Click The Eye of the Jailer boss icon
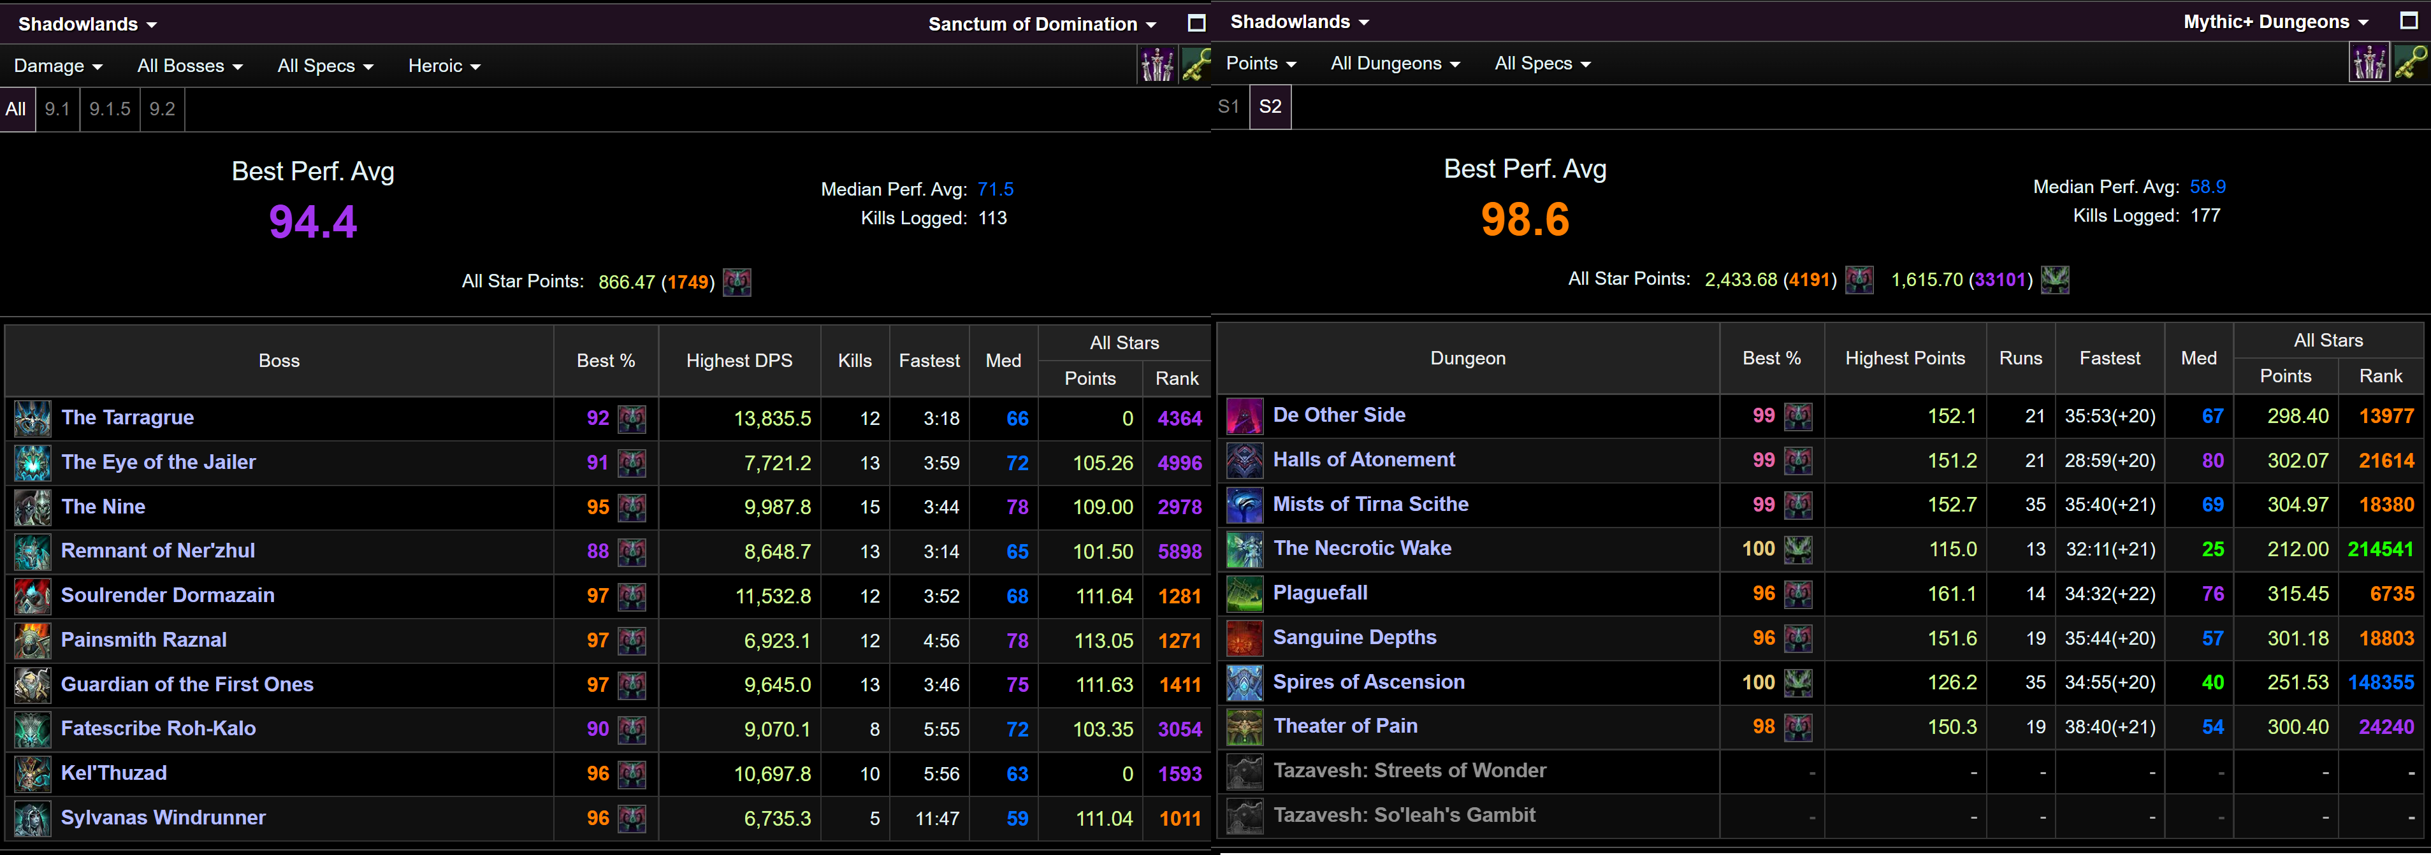This screenshot has width=2431, height=855. (x=33, y=463)
